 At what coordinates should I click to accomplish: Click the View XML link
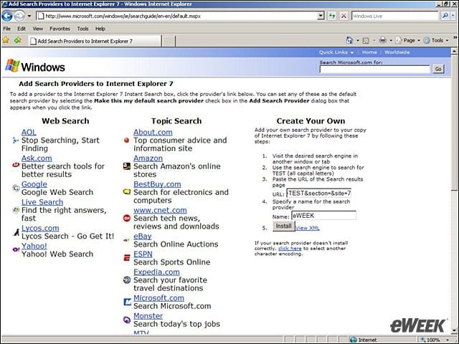click(x=307, y=228)
